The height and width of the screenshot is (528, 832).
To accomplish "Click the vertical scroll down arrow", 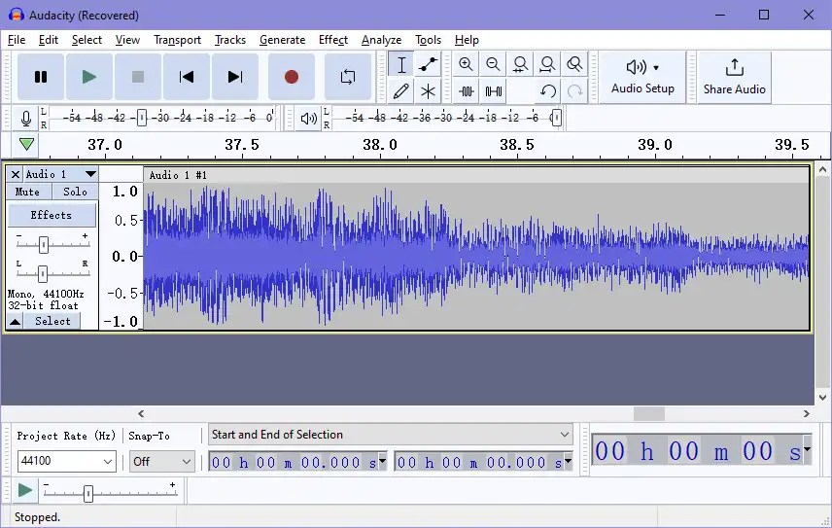I will pos(822,397).
